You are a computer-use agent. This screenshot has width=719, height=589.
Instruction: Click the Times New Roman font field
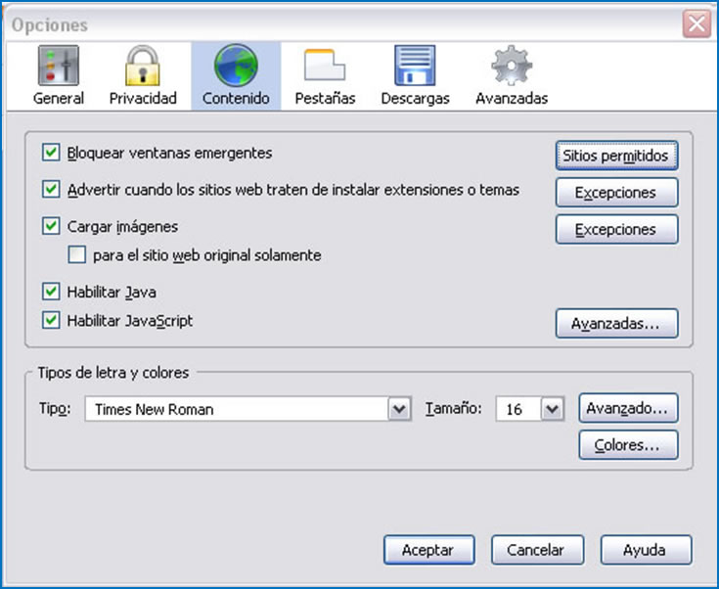click(x=235, y=410)
